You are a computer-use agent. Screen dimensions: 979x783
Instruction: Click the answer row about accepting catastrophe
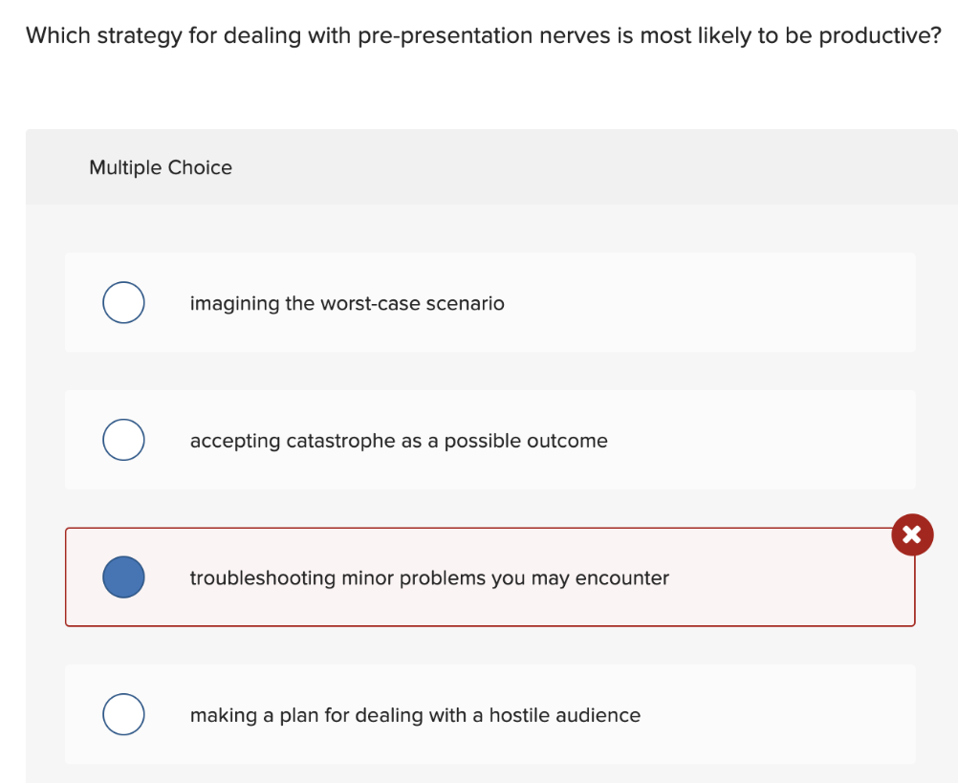pos(489,440)
